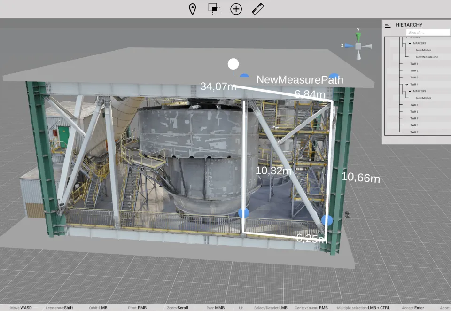Click the add (+) tool in toolbar

(236, 9)
